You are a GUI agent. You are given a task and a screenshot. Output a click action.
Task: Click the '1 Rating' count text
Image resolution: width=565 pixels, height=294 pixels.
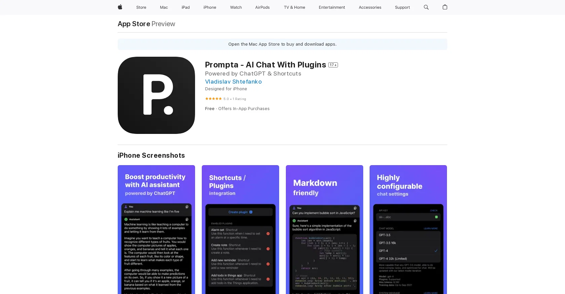point(239,99)
